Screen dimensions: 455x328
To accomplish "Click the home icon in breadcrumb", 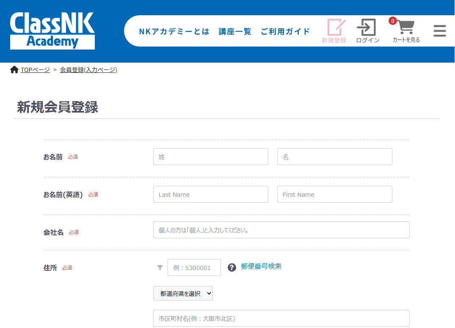I will pos(14,70).
